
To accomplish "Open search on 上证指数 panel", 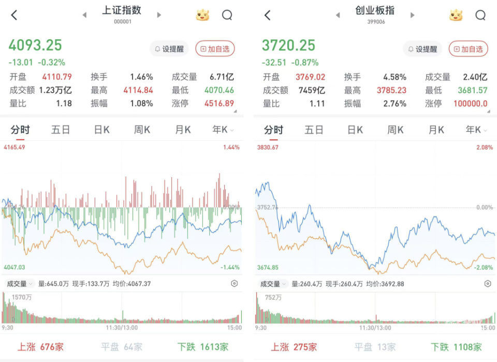I will 227,15.
